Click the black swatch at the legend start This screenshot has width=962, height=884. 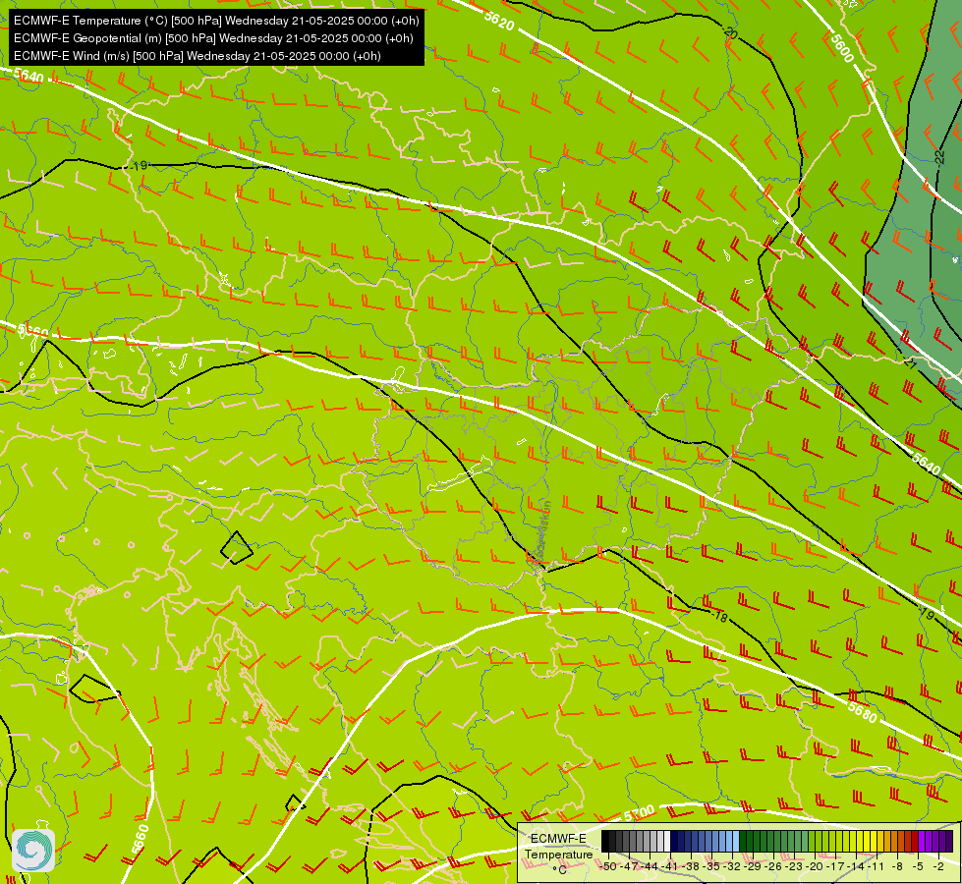click(x=605, y=841)
